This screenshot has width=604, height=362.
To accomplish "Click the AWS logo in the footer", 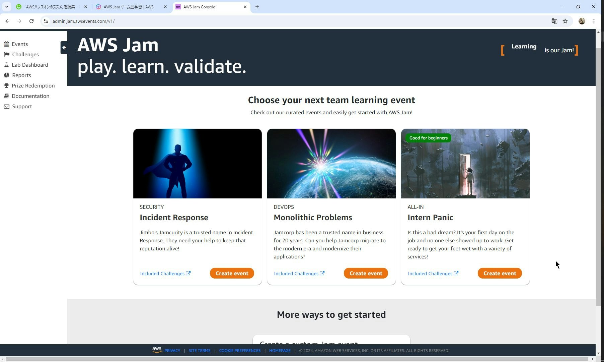I will click(157, 350).
